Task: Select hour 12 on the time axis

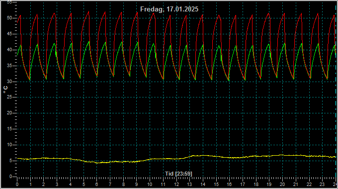Action: [x=176, y=185]
